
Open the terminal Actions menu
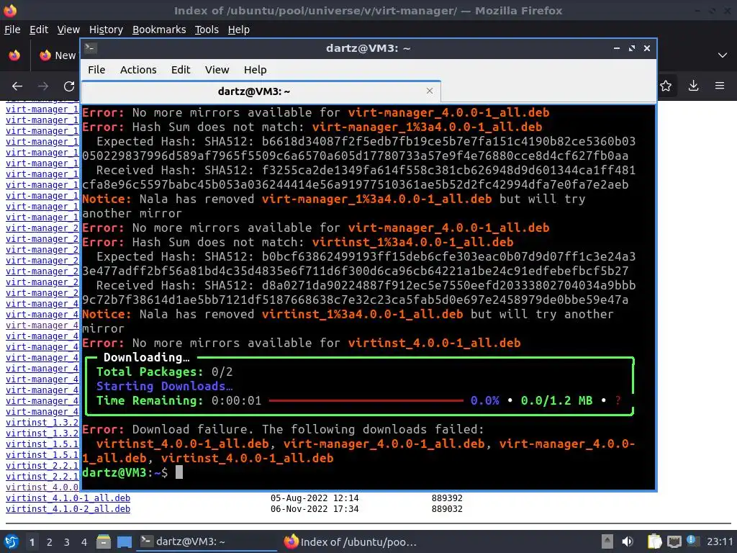138,70
